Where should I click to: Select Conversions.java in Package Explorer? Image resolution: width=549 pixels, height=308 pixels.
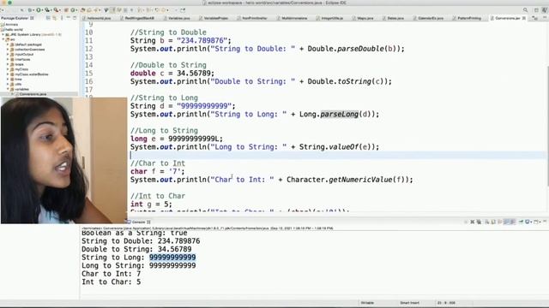click(33, 94)
